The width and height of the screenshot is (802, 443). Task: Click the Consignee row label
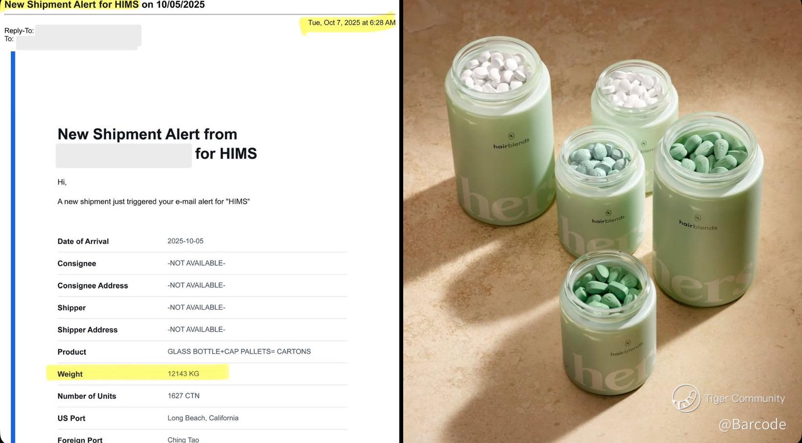tap(77, 263)
